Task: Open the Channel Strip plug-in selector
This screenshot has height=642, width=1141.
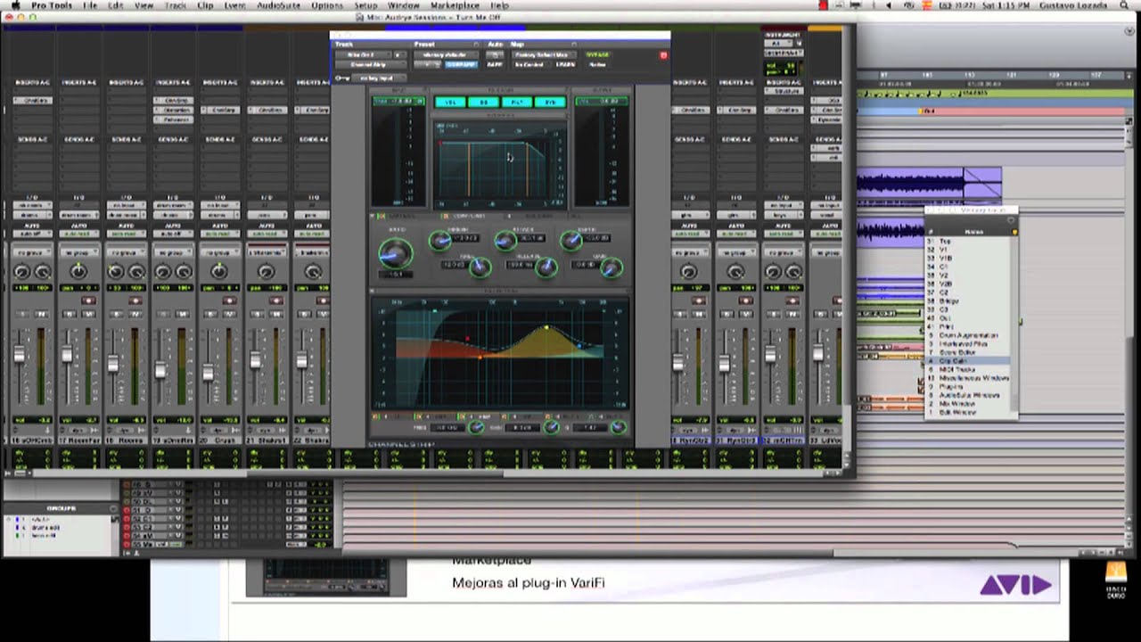Action: (371, 64)
